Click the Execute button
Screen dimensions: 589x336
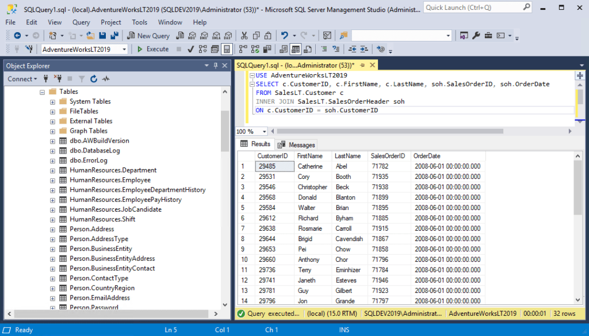tap(153, 49)
